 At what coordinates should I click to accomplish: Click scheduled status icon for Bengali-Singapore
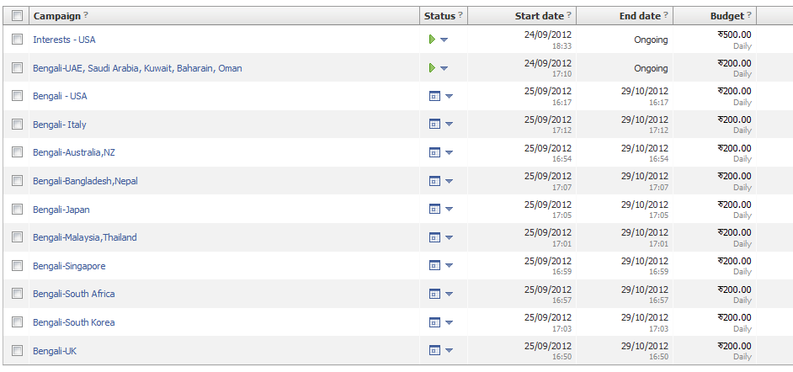[x=434, y=266]
